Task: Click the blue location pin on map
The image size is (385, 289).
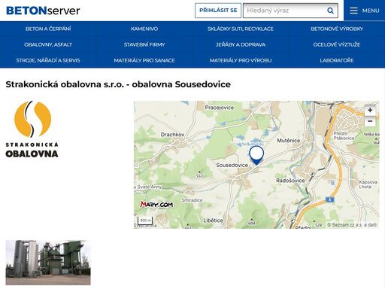Action: tap(256, 156)
